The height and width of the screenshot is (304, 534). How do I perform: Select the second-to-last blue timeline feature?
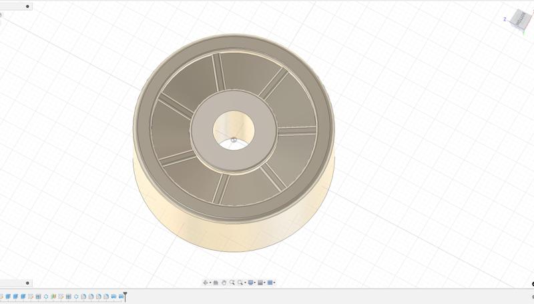113,297
